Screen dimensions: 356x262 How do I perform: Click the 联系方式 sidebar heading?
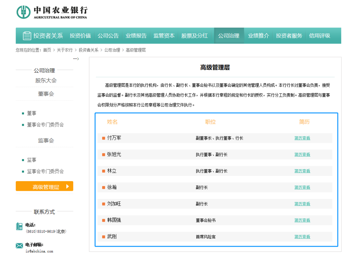point(44,212)
